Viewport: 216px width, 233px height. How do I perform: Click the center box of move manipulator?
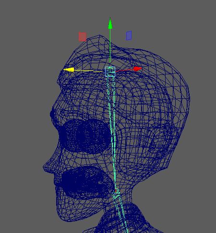(110, 71)
